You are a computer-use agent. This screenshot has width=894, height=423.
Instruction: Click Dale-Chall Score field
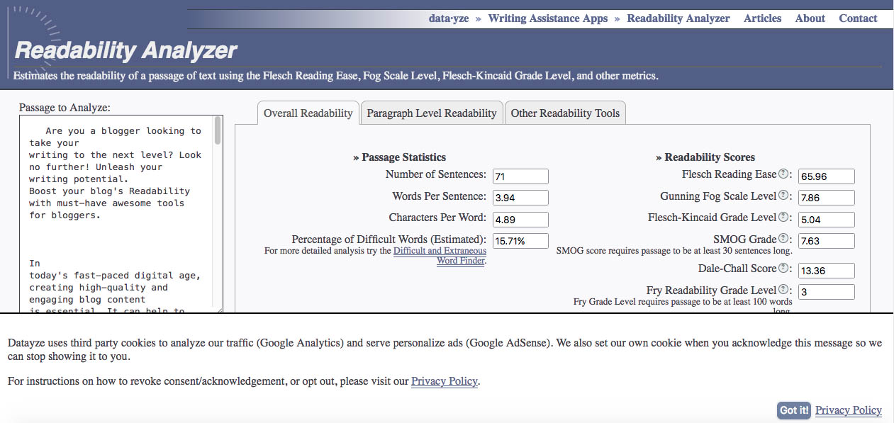click(x=827, y=270)
